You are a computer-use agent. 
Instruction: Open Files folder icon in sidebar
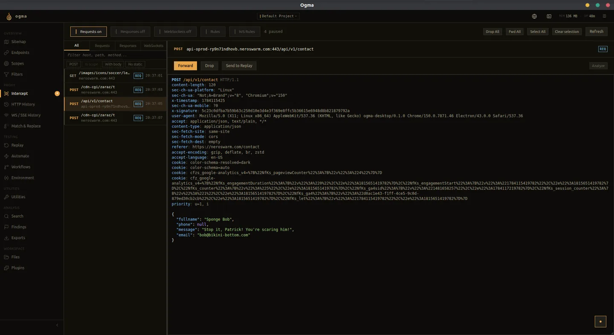pyautogui.click(x=6, y=257)
